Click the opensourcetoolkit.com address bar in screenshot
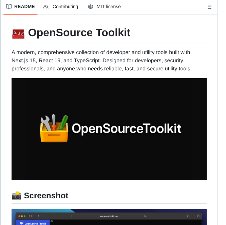Screen dimensions: 226x225 pyautogui.click(x=109, y=216)
